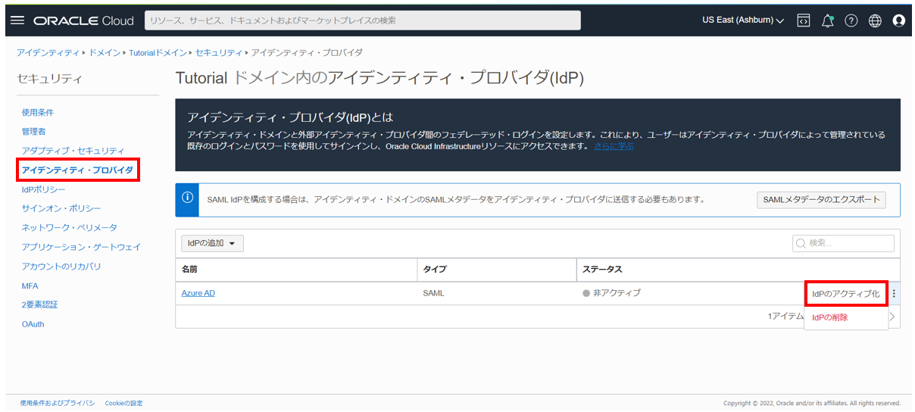Viewport: 915px width, 412px height.
Task: Expand the US East (Ashburn) region selector
Action: (742, 20)
